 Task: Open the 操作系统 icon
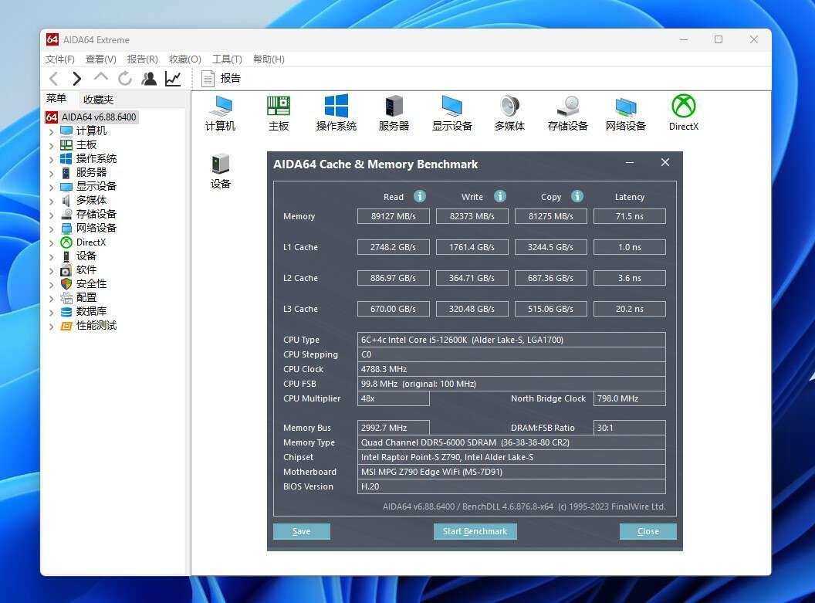[336, 112]
